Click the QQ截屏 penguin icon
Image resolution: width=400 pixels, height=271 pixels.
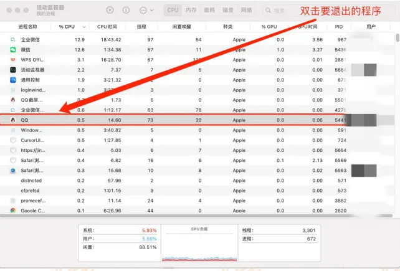click(12, 100)
